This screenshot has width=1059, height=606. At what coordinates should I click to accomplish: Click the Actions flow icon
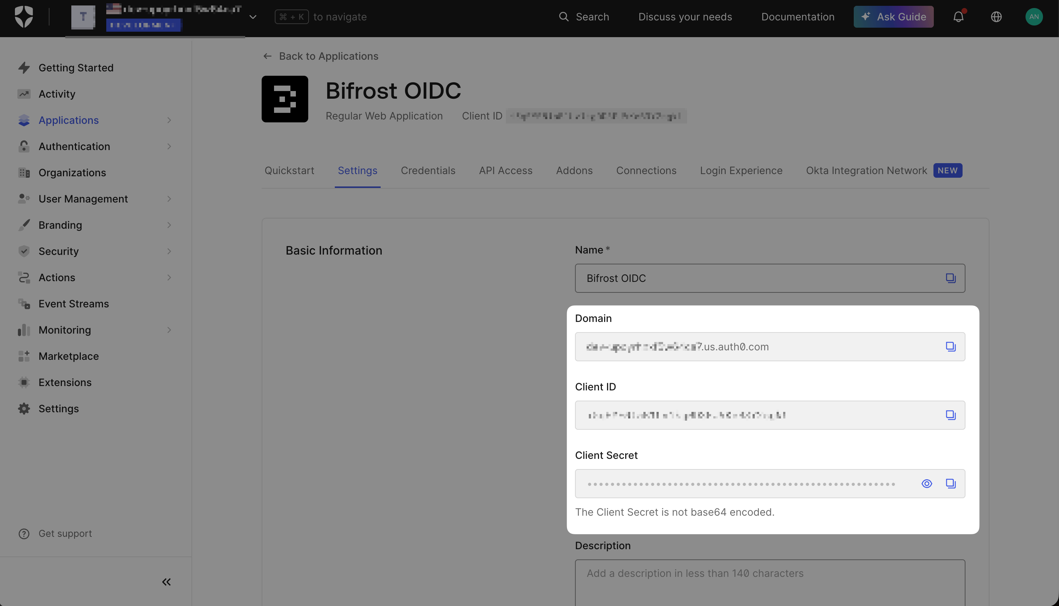24,277
